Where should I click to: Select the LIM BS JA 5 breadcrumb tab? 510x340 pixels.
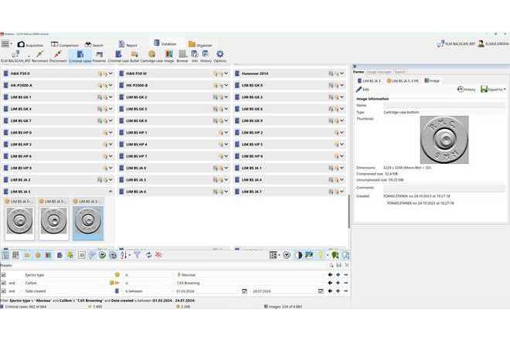pos(369,80)
